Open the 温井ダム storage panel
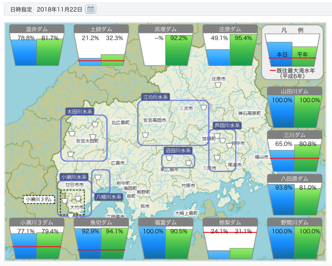This screenshot has height=266, width=332. (x=37, y=45)
